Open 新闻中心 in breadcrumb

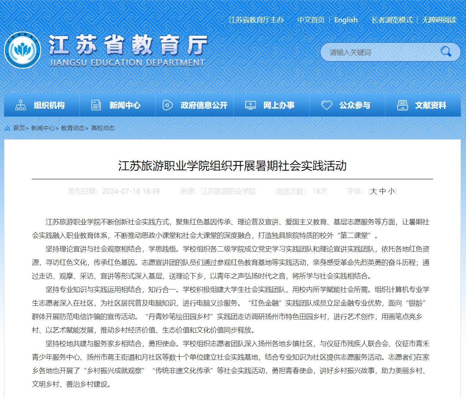pos(43,128)
